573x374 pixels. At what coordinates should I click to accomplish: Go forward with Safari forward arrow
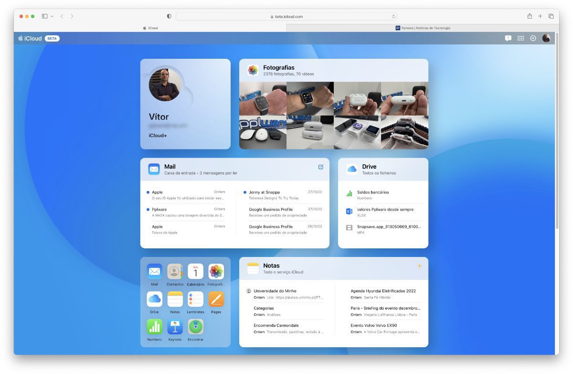tap(72, 16)
